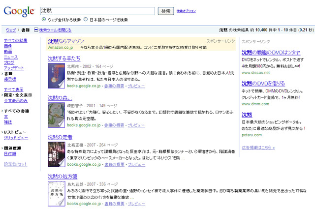The height and width of the screenshot is (209, 315).
Task: Select the ウェブ全体から検索 radio button
Action: click(44, 20)
